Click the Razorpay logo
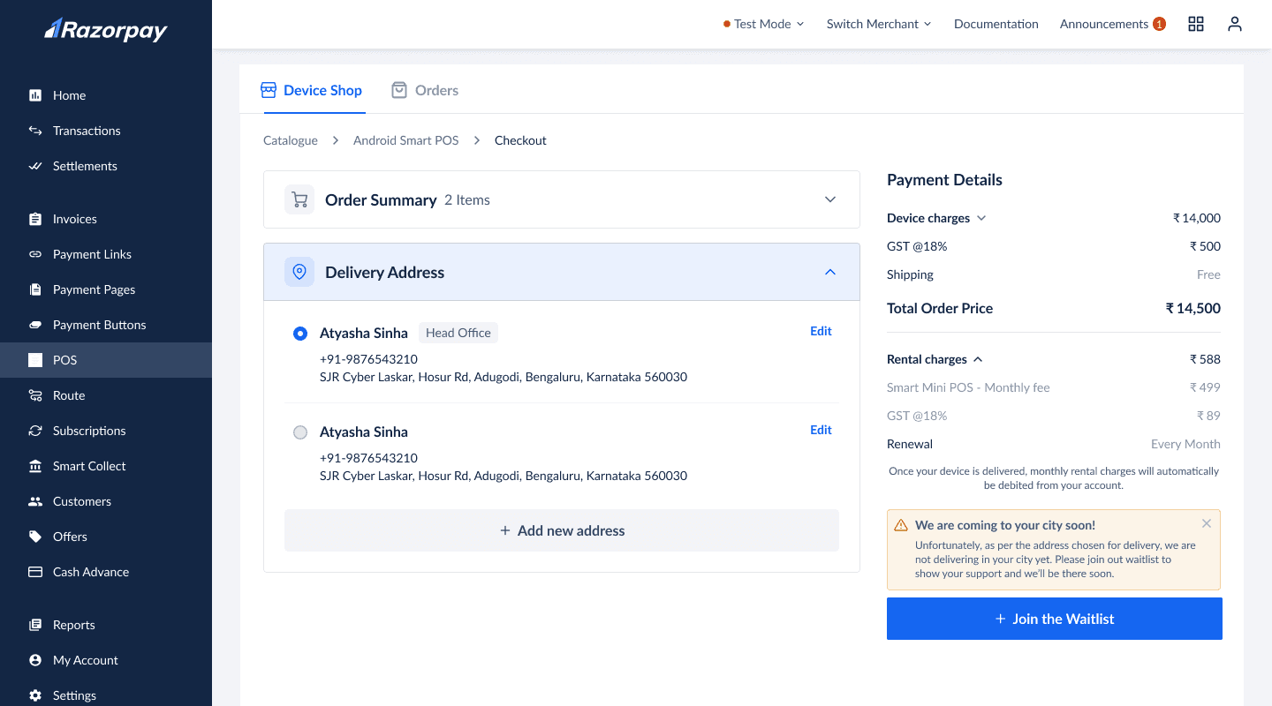The image size is (1272, 706). tap(106, 30)
